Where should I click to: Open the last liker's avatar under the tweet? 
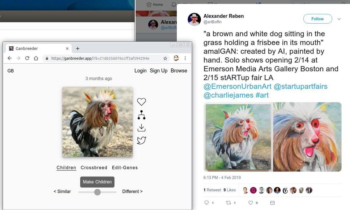point(309,190)
